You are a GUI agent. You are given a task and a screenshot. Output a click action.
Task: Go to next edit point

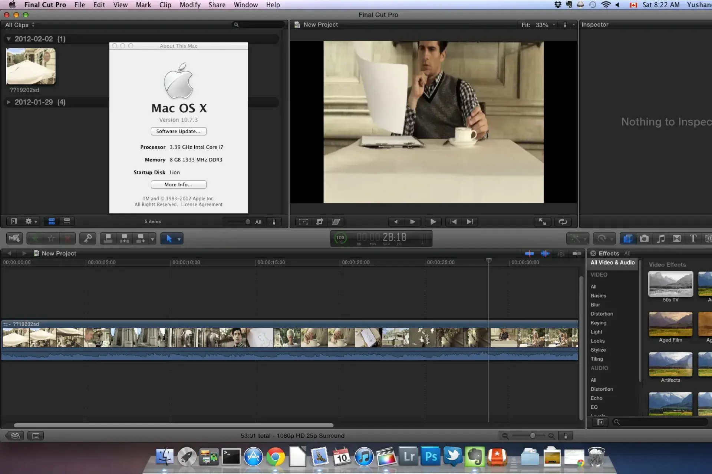tap(469, 222)
